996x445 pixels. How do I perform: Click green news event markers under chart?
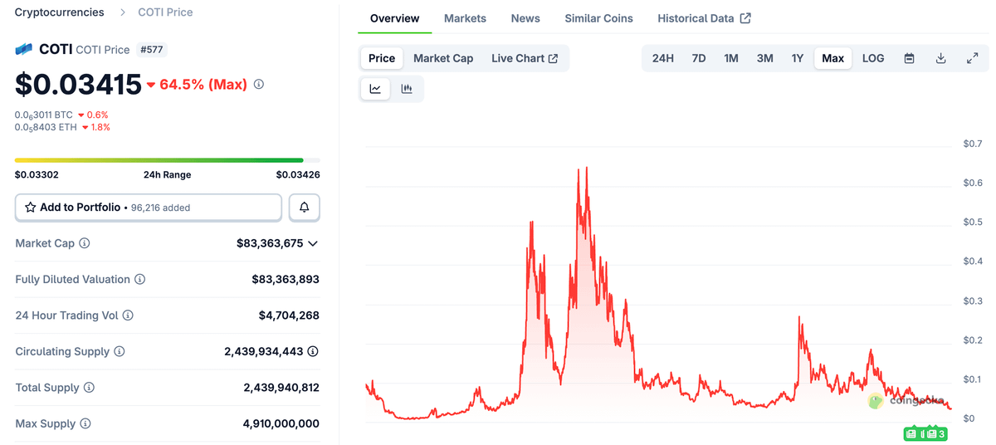tap(925, 433)
